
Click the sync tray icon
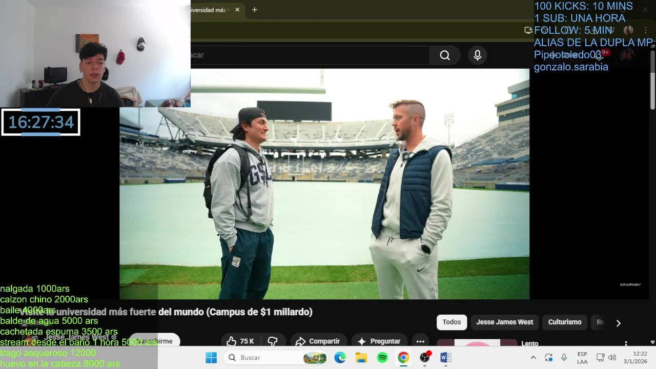click(x=548, y=358)
